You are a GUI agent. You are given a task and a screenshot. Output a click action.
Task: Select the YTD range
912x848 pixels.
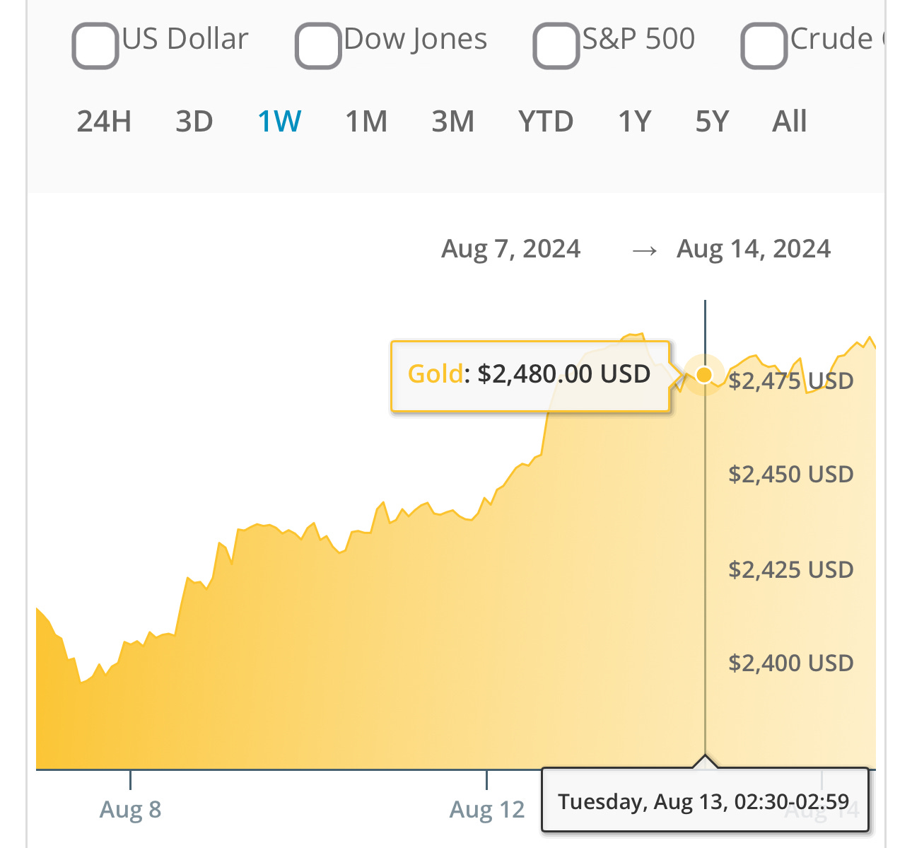545,122
